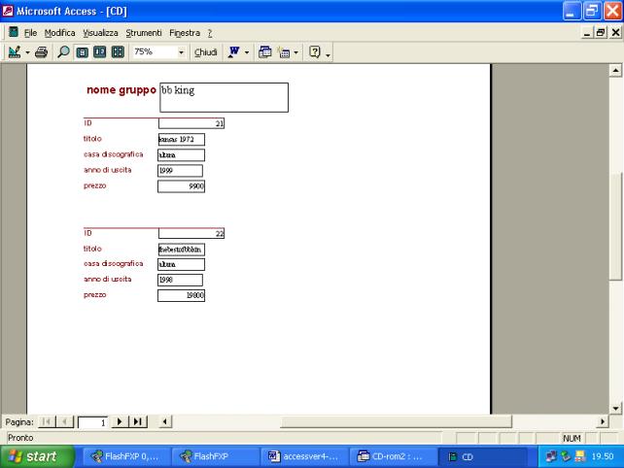Open the 75% zoom combo box
Image resolution: width=624 pixels, height=468 pixels.
159,52
